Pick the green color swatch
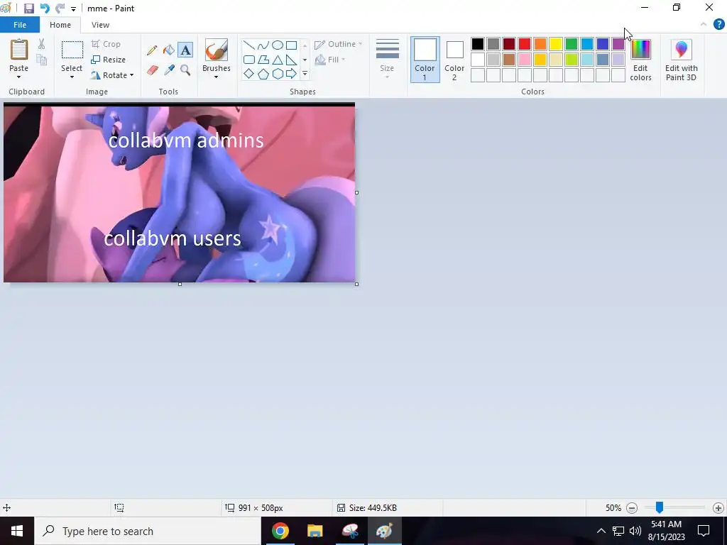The height and width of the screenshot is (545, 727). (x=572, y=44)
